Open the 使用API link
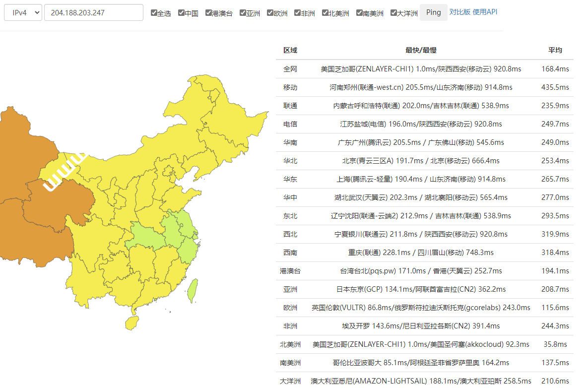Image resolution: width=587 pixels, height=388 pixels. pyautogui.click(x=485, y=12)
